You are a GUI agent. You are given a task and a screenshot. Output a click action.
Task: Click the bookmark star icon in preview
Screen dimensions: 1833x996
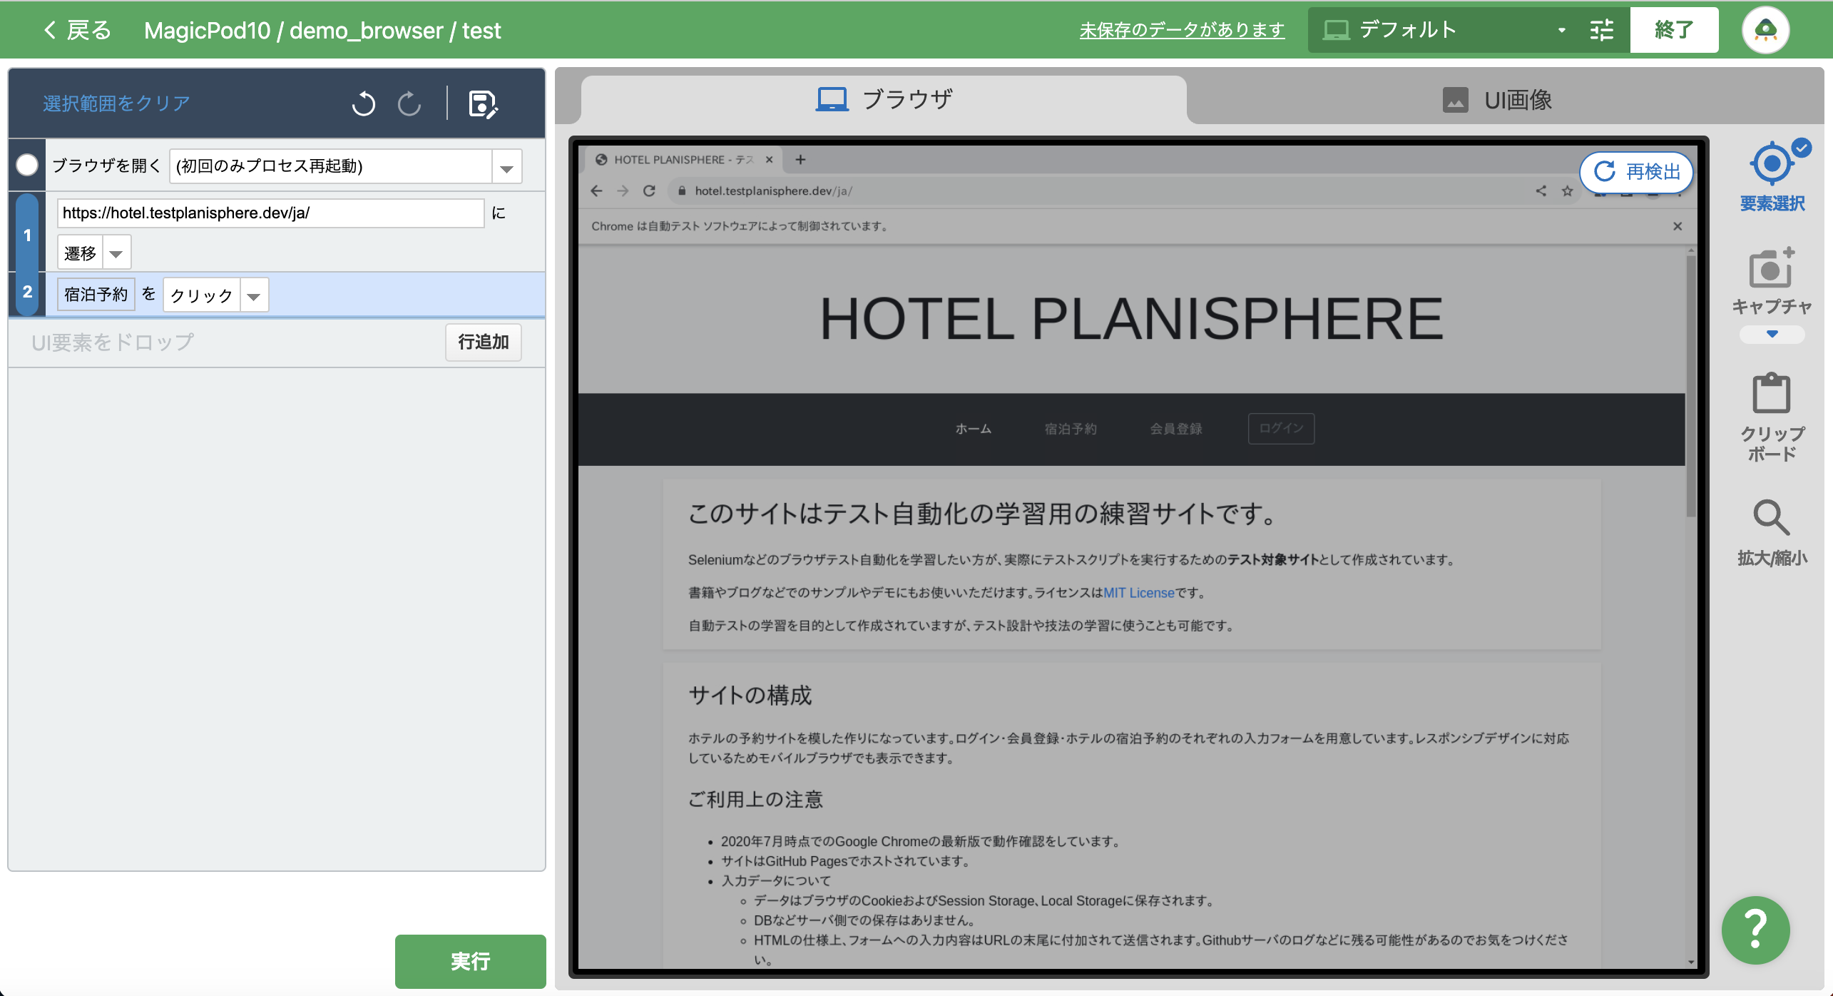click(x=1567, y=190)
